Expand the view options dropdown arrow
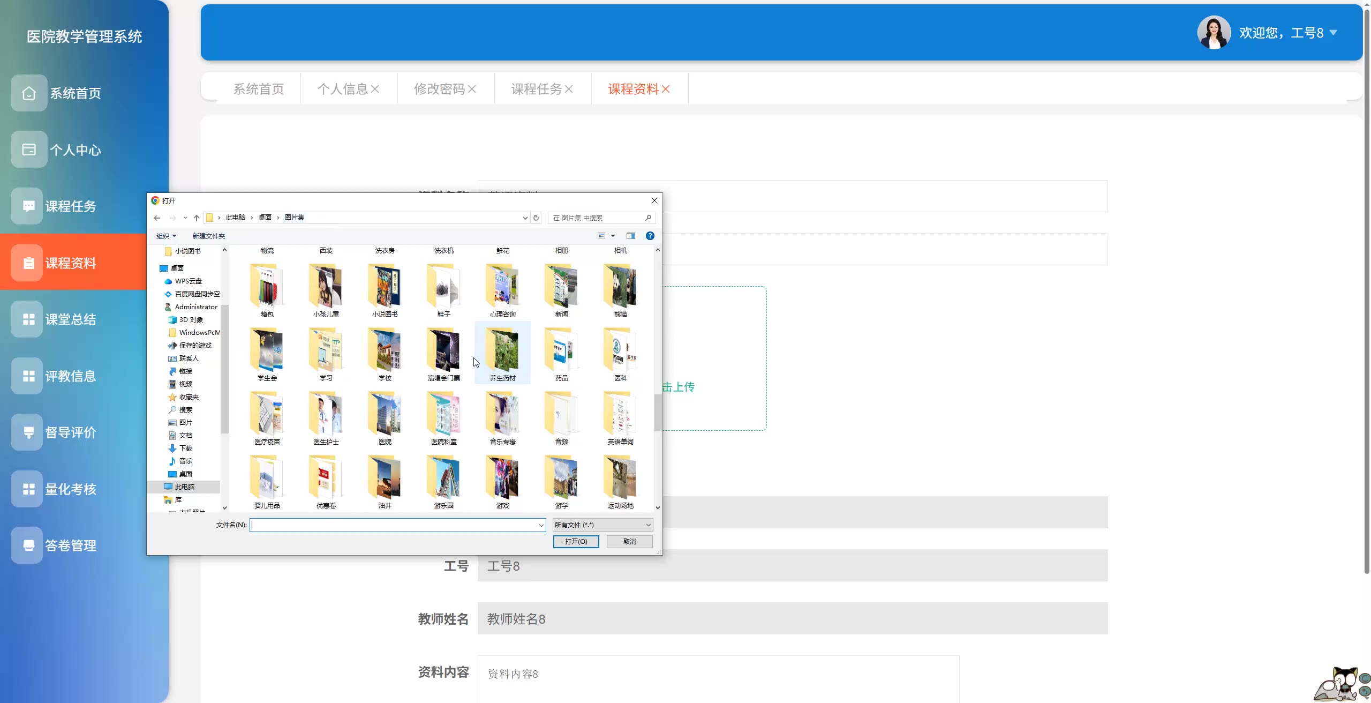Viewport: 1371px width, 703px height. [x=613, y=236]
